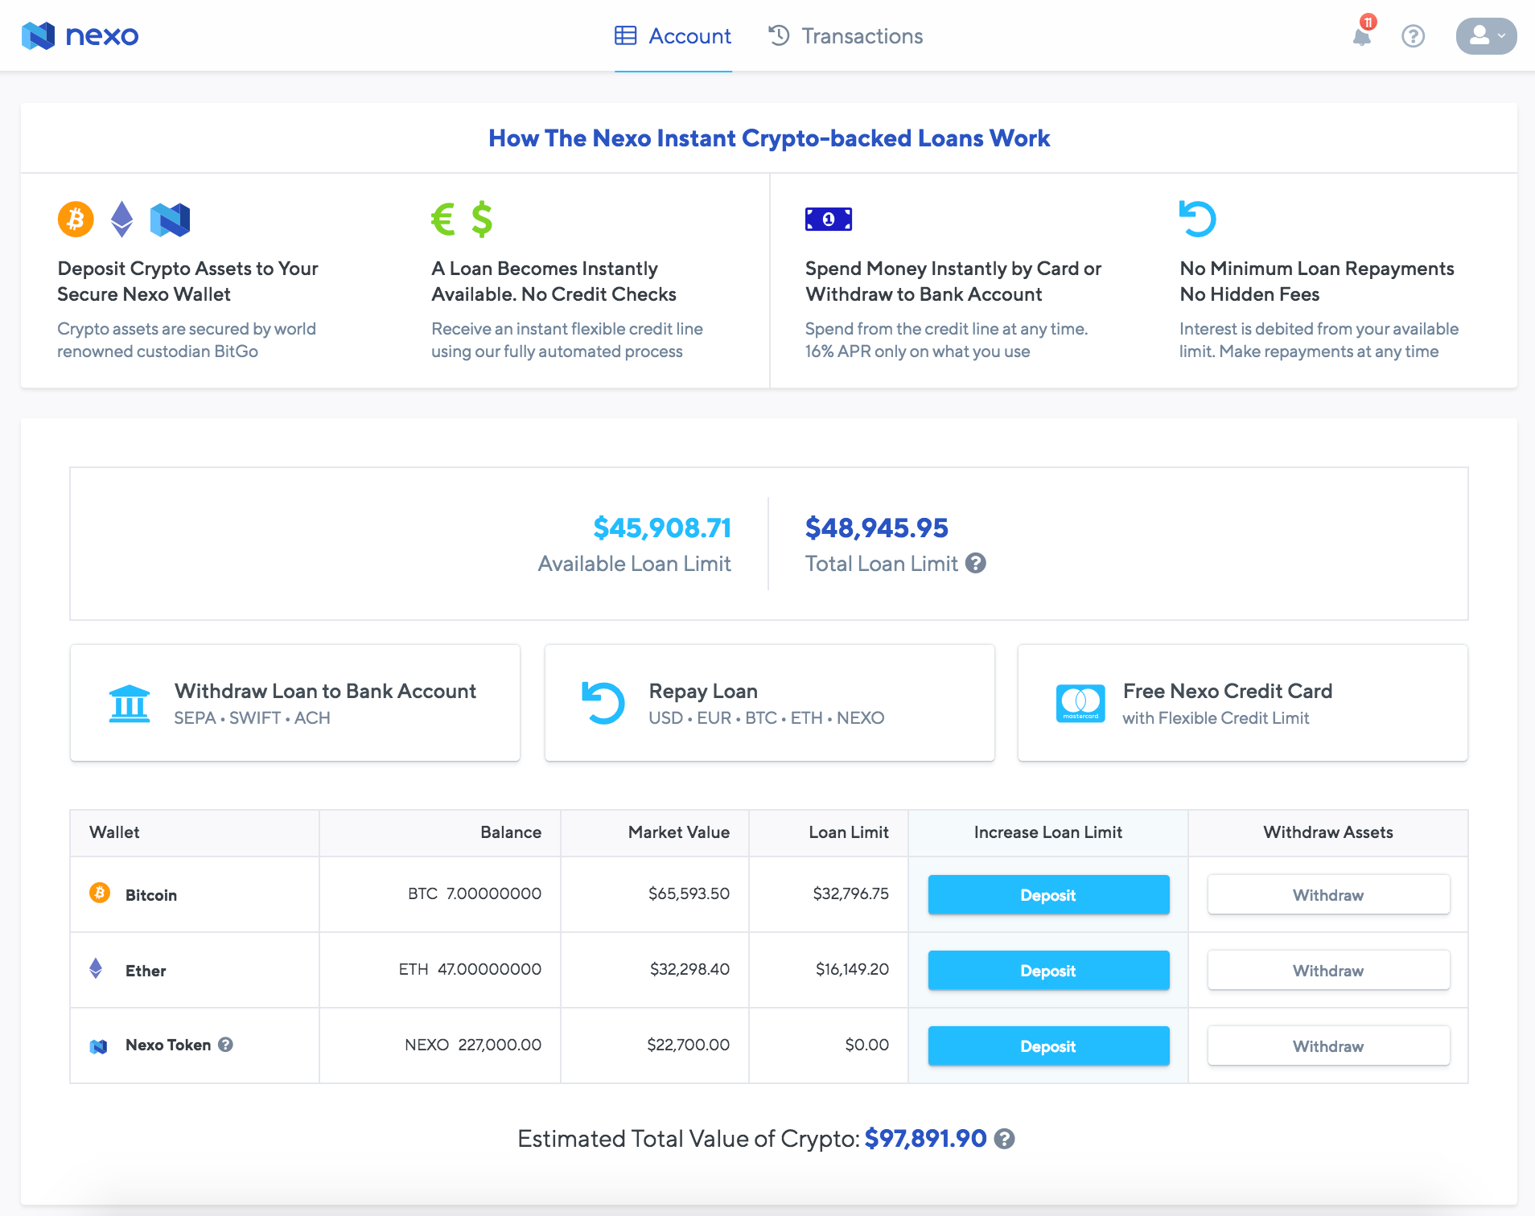
Task: Click the $32,796.75 loan limit value
Action: coord(850,894)
